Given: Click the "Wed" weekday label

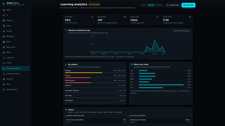Looking at the screenshot, I should (x=132, y=79).
